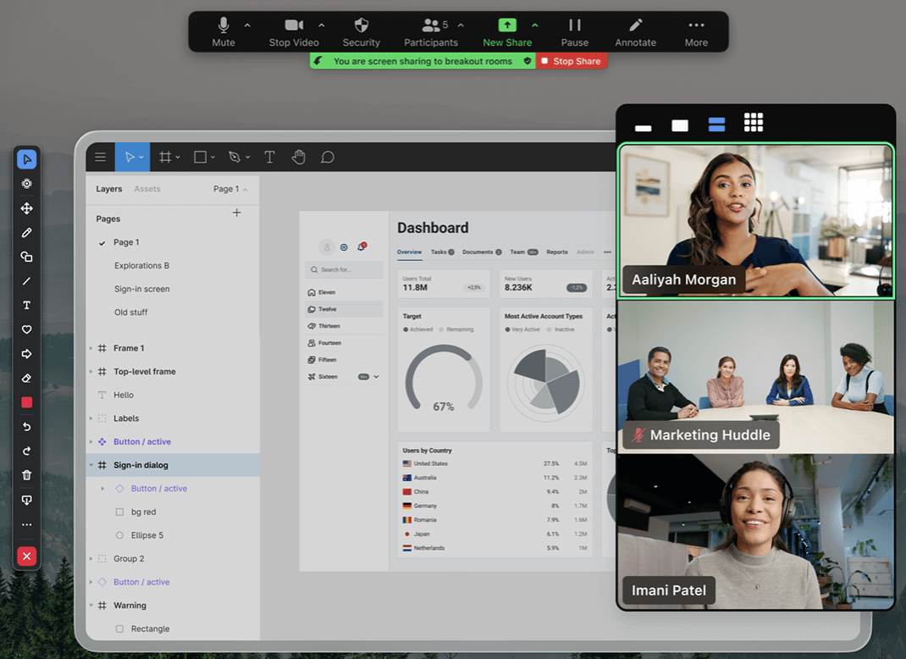Select the heart stamp annotation tool
Screen dimensions: 906x659
point(26,329)
